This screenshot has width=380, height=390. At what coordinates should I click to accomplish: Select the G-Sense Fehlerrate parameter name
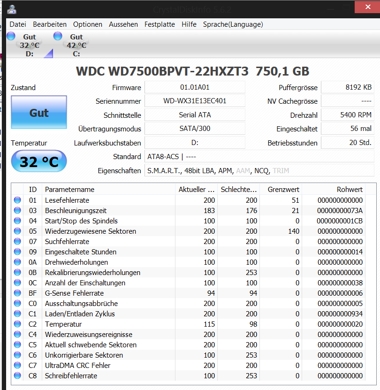click(74, 293)
